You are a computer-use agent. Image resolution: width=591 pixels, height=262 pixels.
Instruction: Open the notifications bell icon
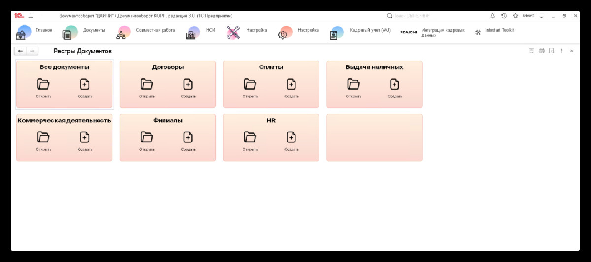[492, 16]
